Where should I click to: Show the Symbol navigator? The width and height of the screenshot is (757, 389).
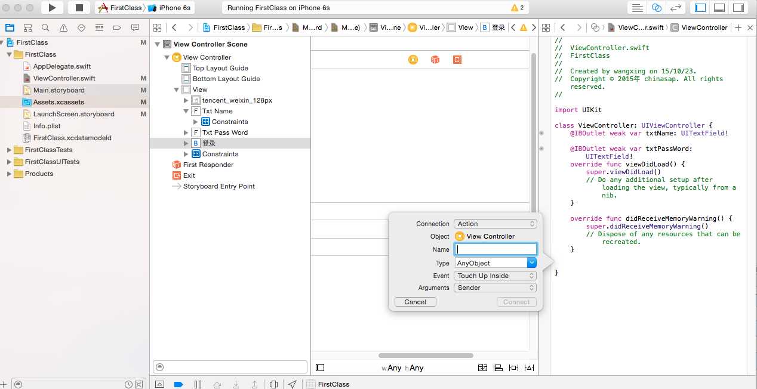(27, 27)
